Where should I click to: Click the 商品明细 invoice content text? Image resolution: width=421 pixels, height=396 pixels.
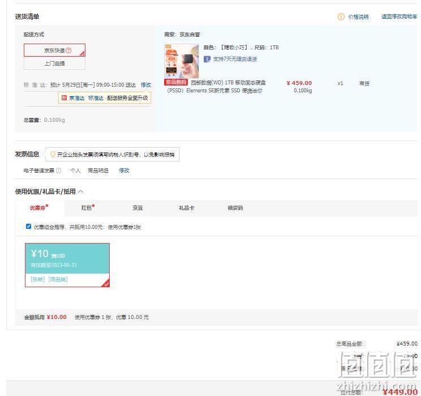click(98, 171)
